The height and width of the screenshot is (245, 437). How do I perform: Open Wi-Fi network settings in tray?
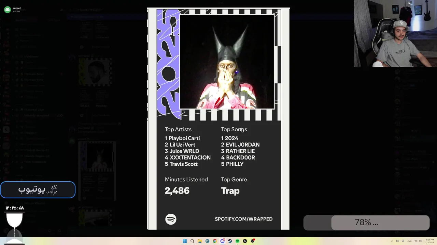pos(416,241)
